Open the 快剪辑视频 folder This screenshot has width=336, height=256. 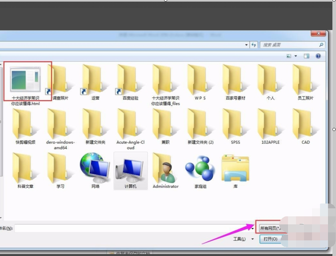coord(25,127)
